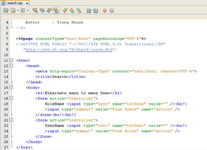Start macro recording with the red button
Screen dimensions: 207x150
(105, 10)
